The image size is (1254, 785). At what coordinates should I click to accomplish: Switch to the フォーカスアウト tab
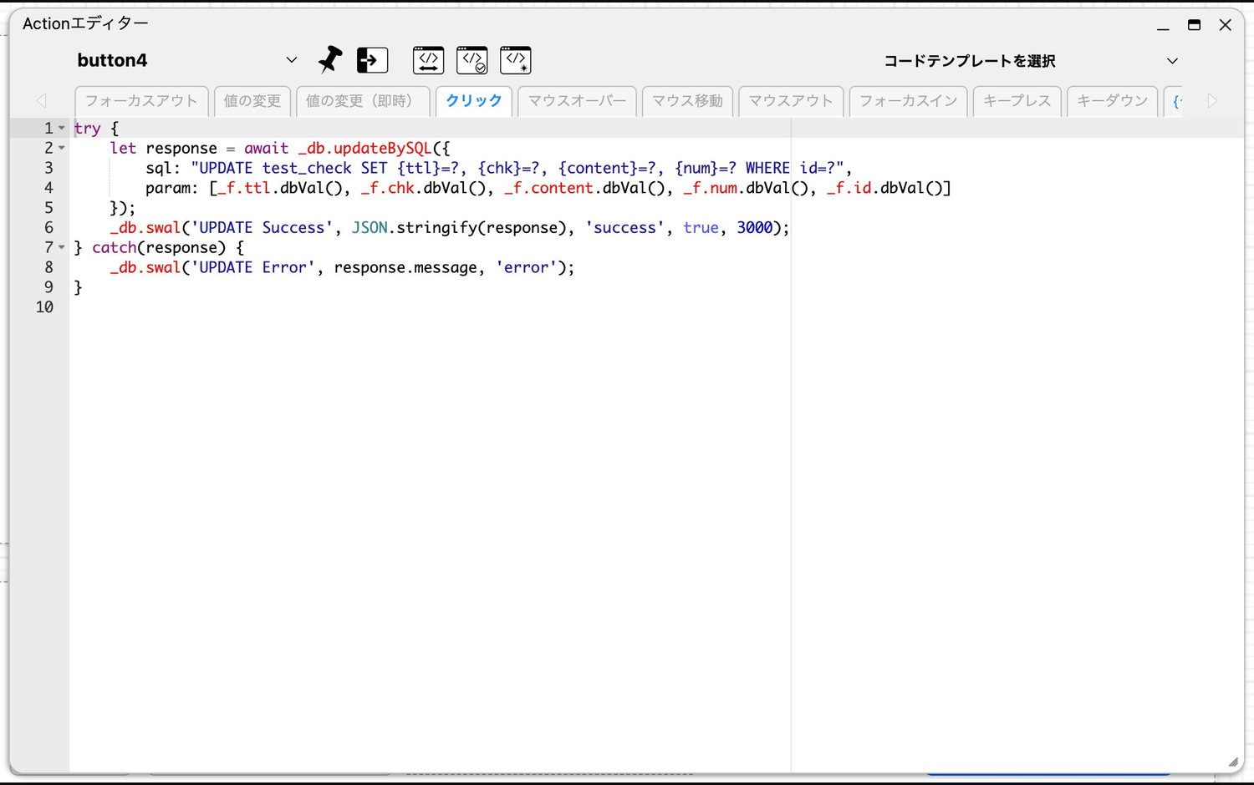tap(141, 101)
